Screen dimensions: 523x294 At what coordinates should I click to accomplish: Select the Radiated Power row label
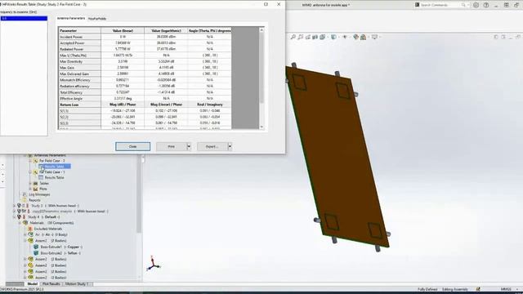(79, 49)
